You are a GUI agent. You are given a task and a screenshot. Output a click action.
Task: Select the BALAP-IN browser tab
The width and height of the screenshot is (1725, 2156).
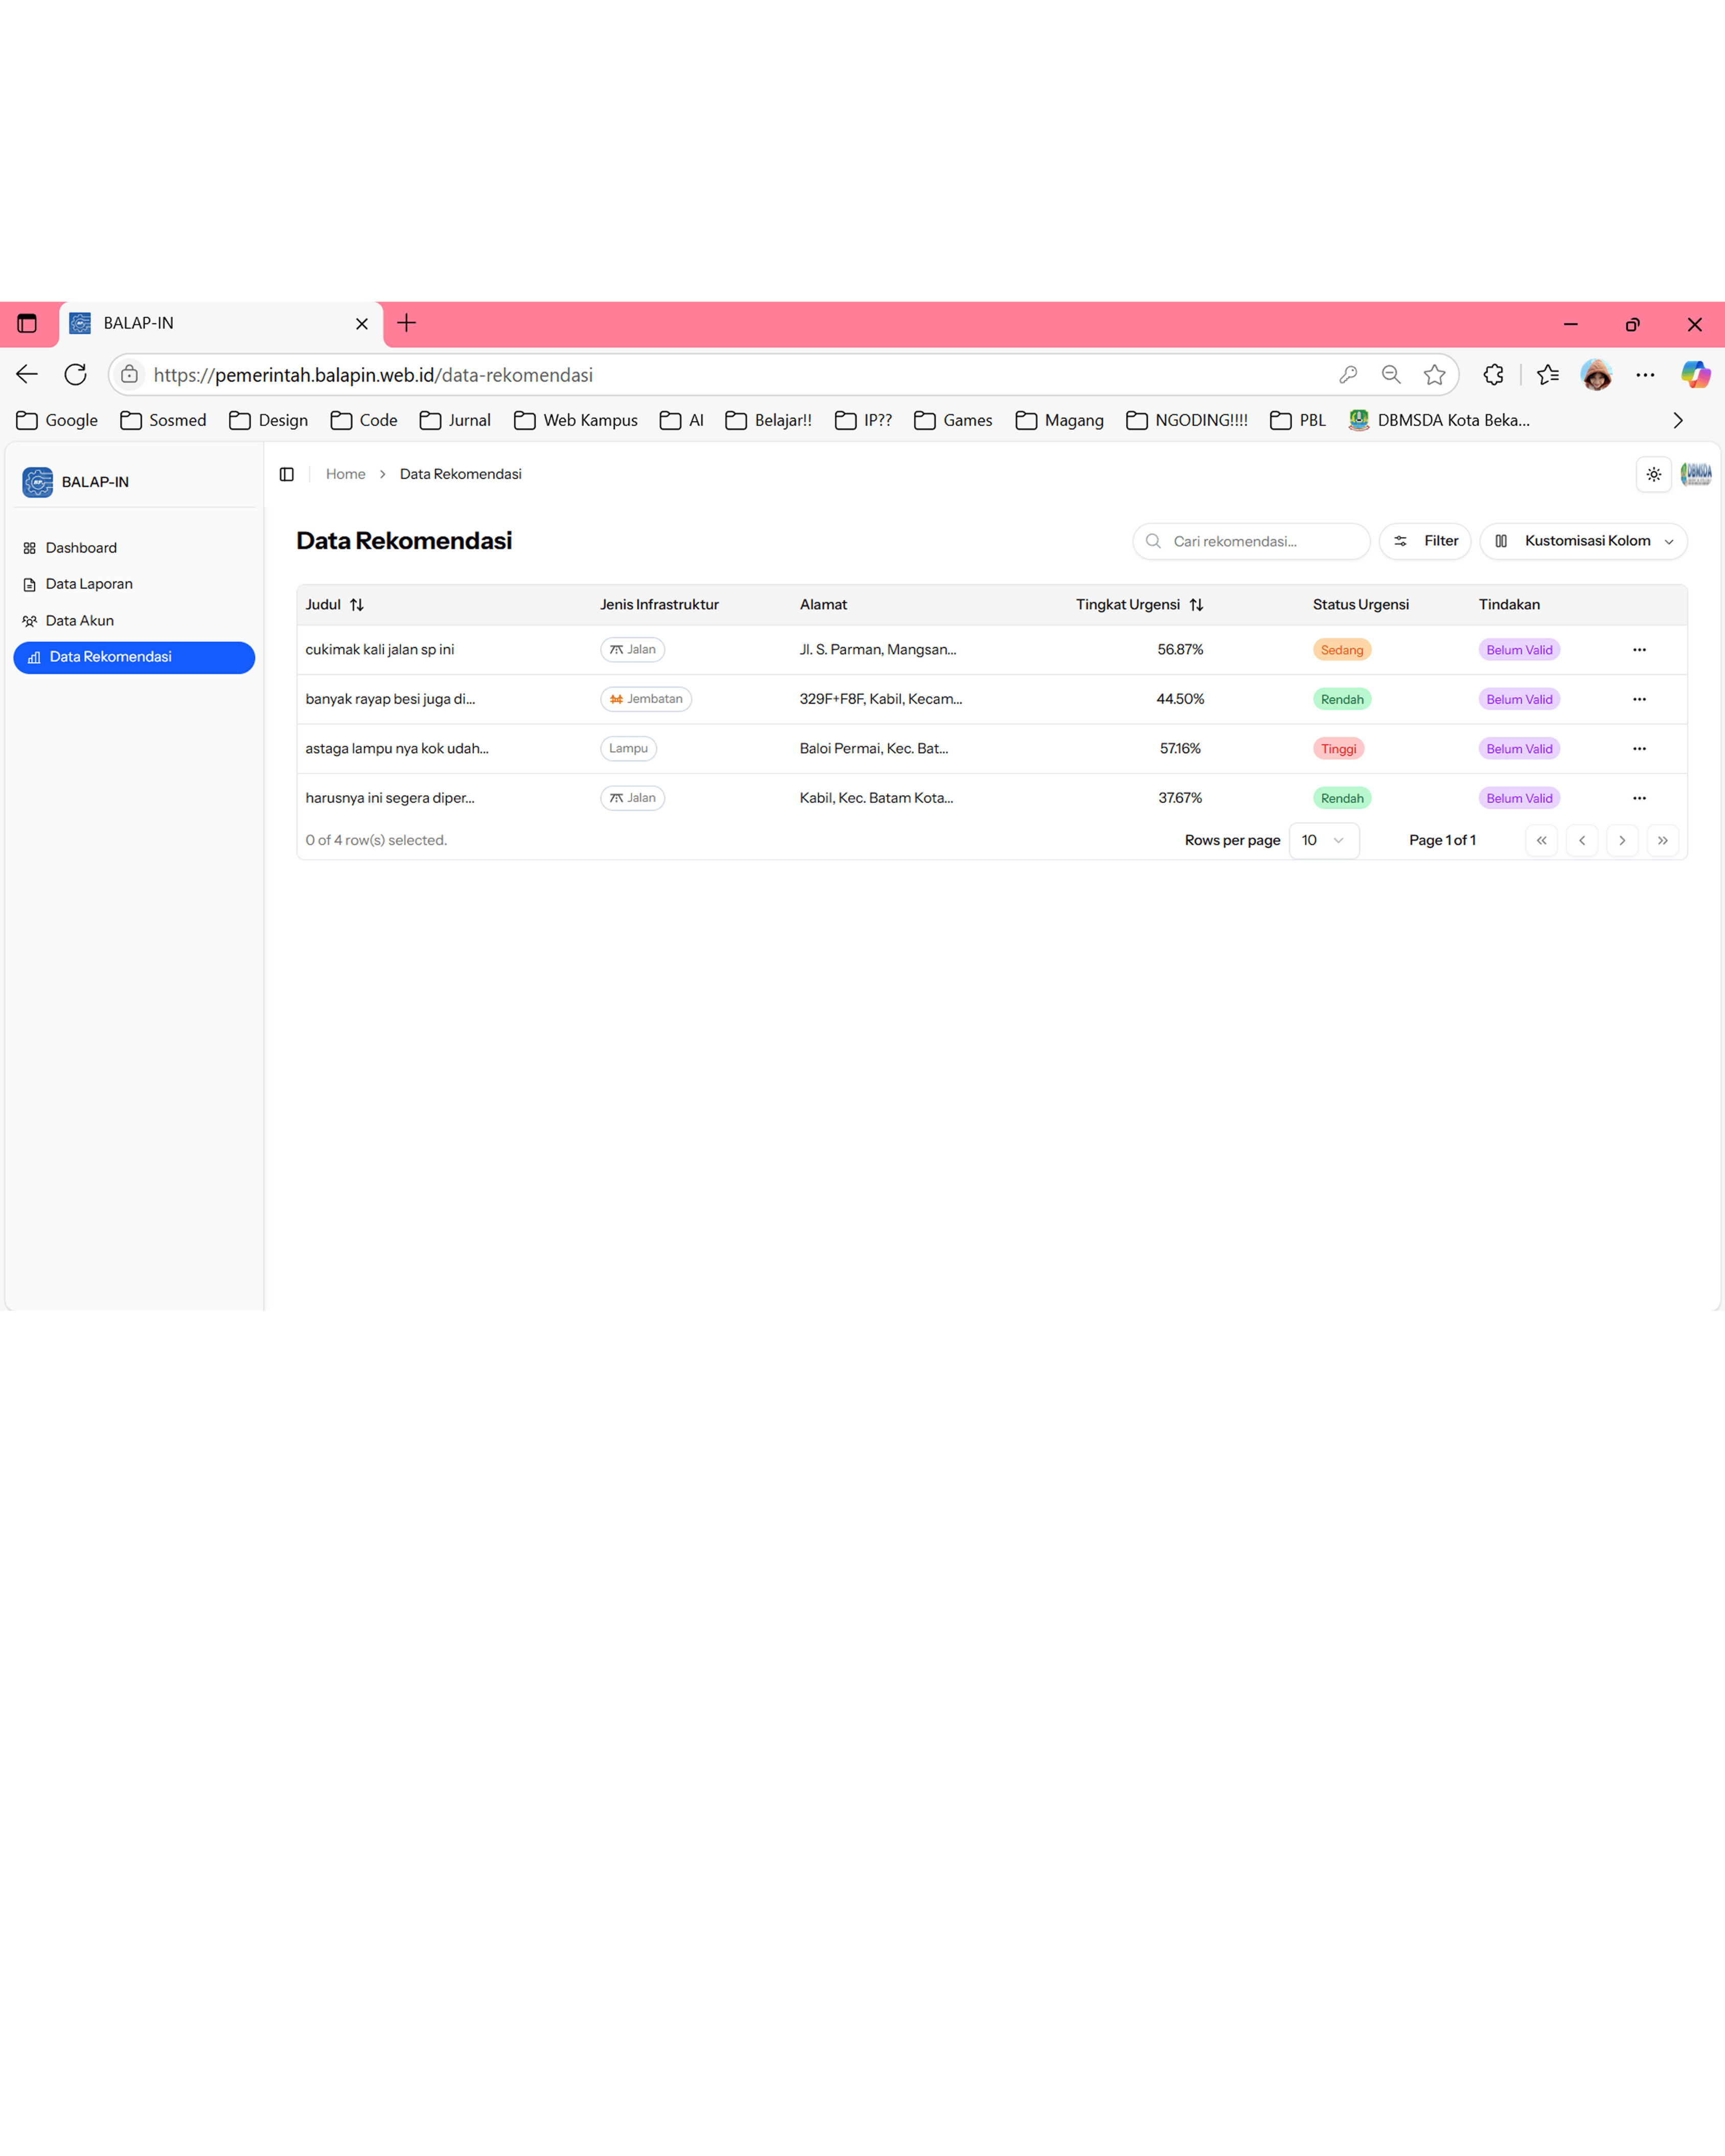click(x=221, y=324)
